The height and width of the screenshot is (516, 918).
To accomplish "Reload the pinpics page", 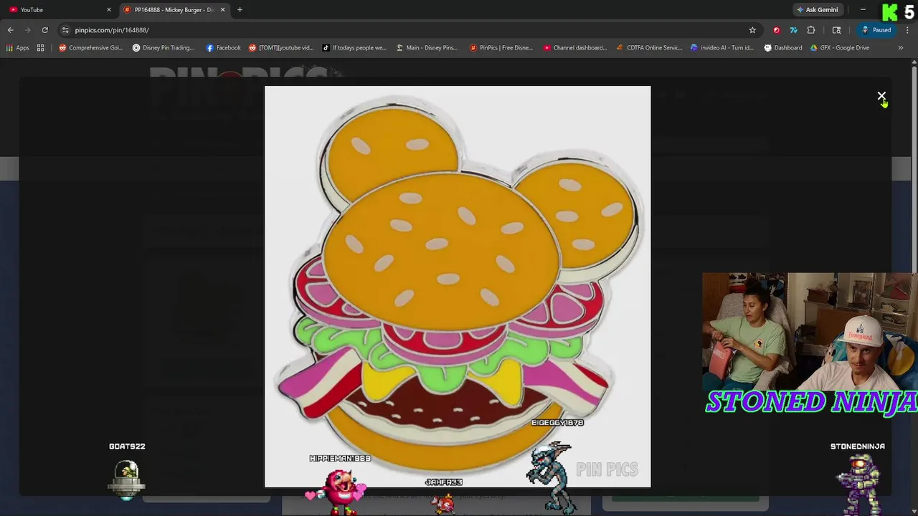I will (44, 30).
